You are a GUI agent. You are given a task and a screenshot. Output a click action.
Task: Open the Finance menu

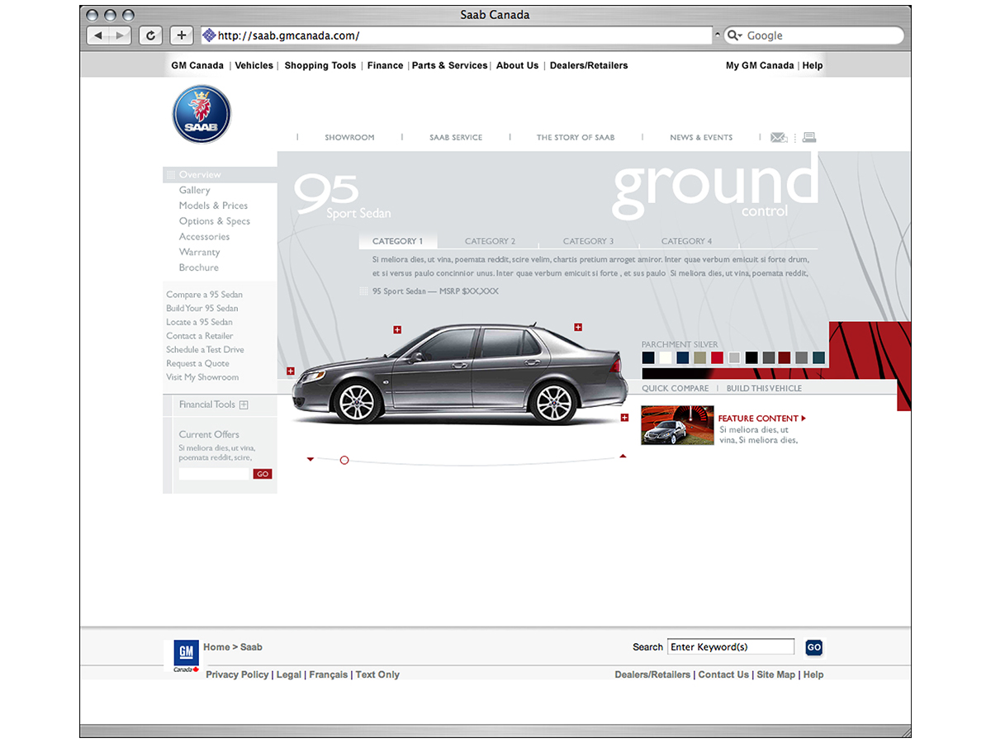click(386, 66)
